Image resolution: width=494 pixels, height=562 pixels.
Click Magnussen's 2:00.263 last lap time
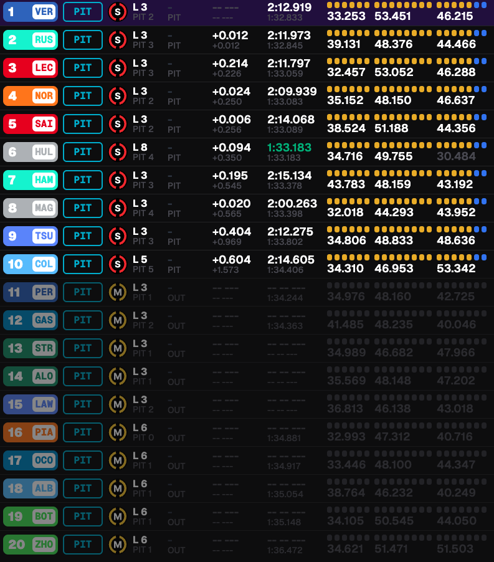coord(292,204)
